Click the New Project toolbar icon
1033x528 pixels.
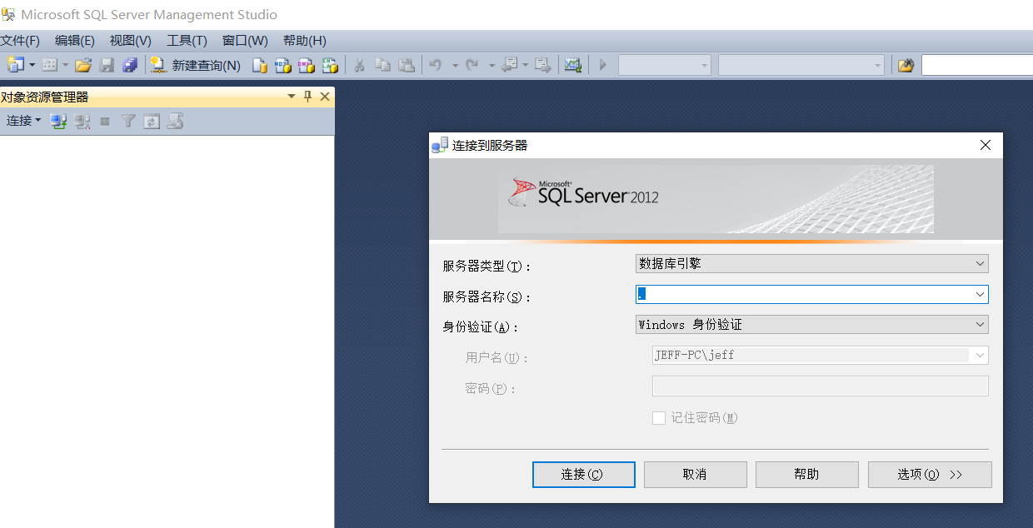coord(15,65)
